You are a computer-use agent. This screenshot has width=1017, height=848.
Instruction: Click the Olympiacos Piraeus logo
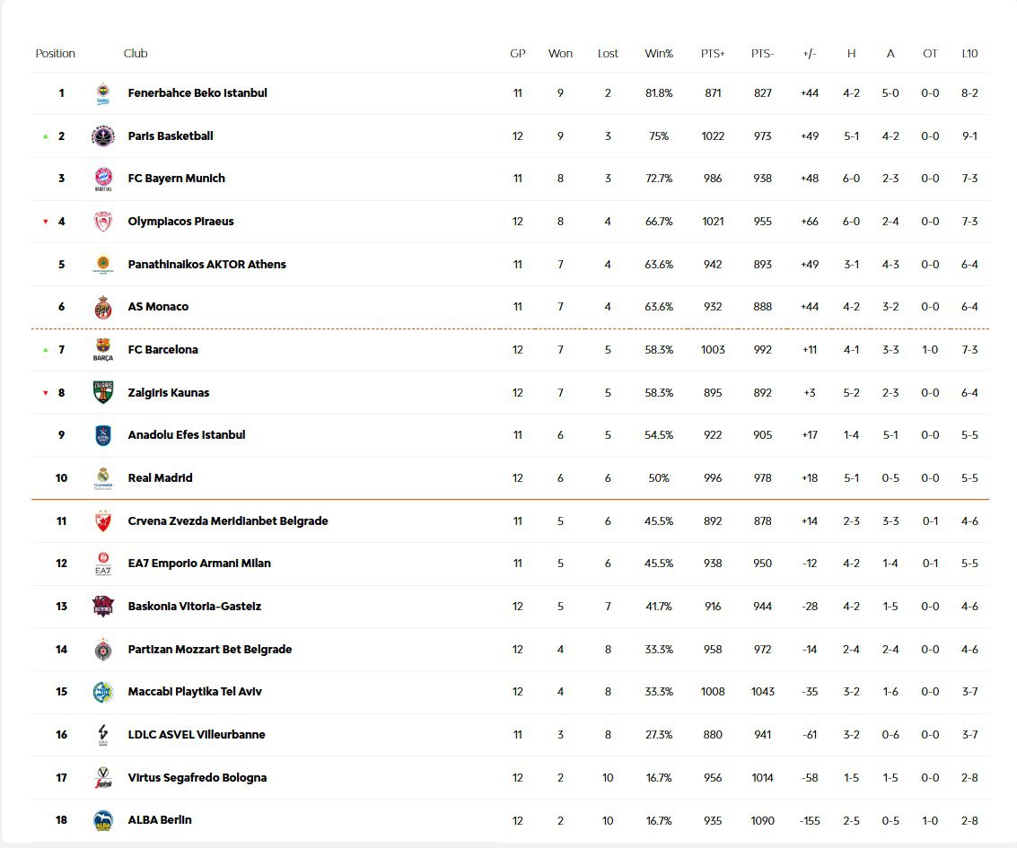click(x=103, y=222)
